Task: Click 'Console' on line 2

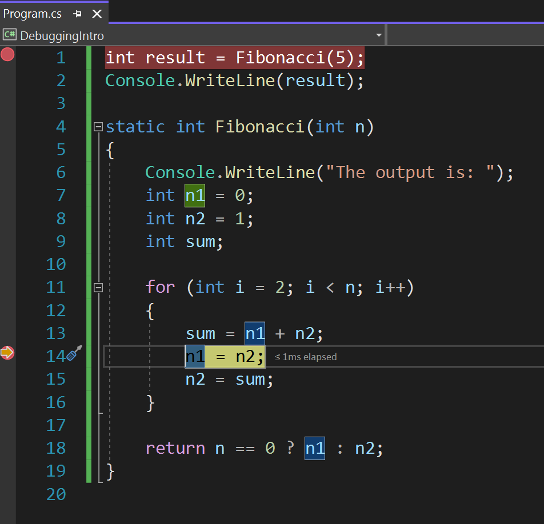Action: click(140, 80)
